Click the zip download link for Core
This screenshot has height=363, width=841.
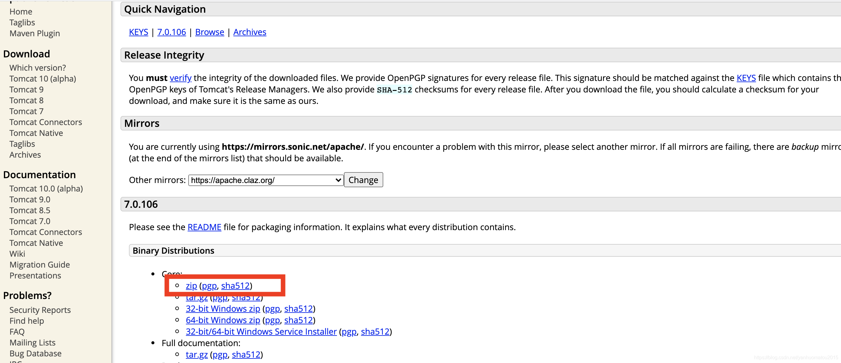[x=191, y=285]
